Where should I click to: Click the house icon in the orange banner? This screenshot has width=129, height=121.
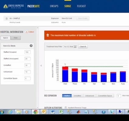click(48, 35)
